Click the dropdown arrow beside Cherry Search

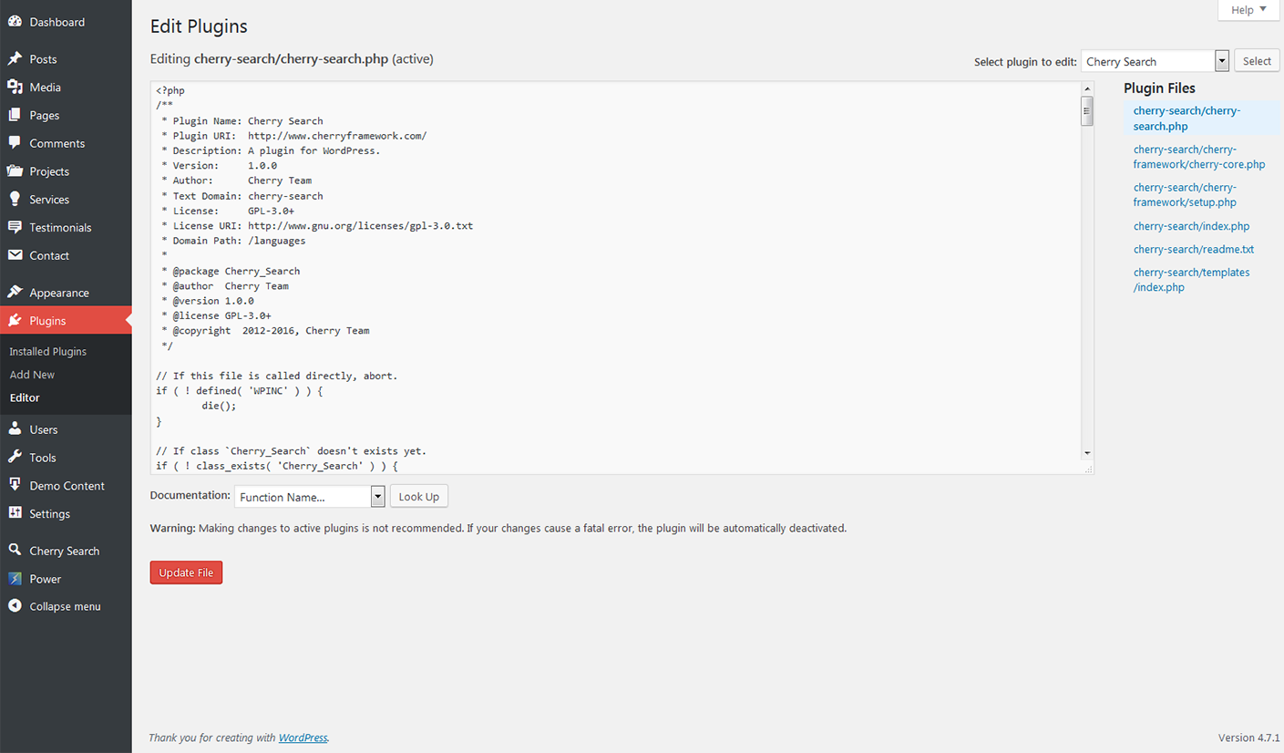coord(1222,61)
